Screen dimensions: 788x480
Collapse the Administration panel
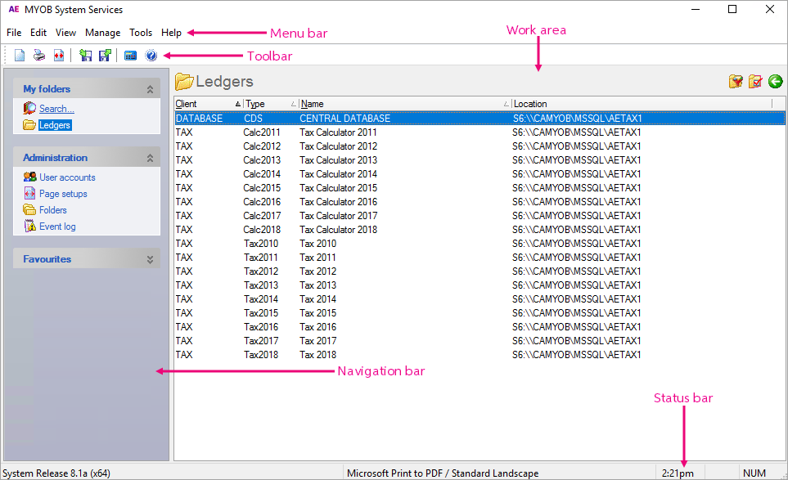click(150, 158)
